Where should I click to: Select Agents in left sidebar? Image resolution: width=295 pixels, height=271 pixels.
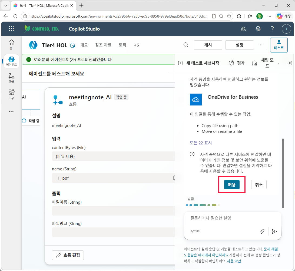tap(11, 61)
